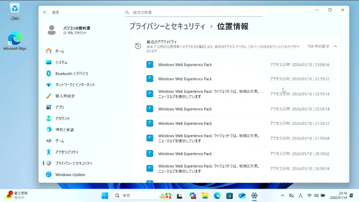Open Windows Update in sidebar
The height and width of the screenshot is (202, 359).
[x=70, y=175]
